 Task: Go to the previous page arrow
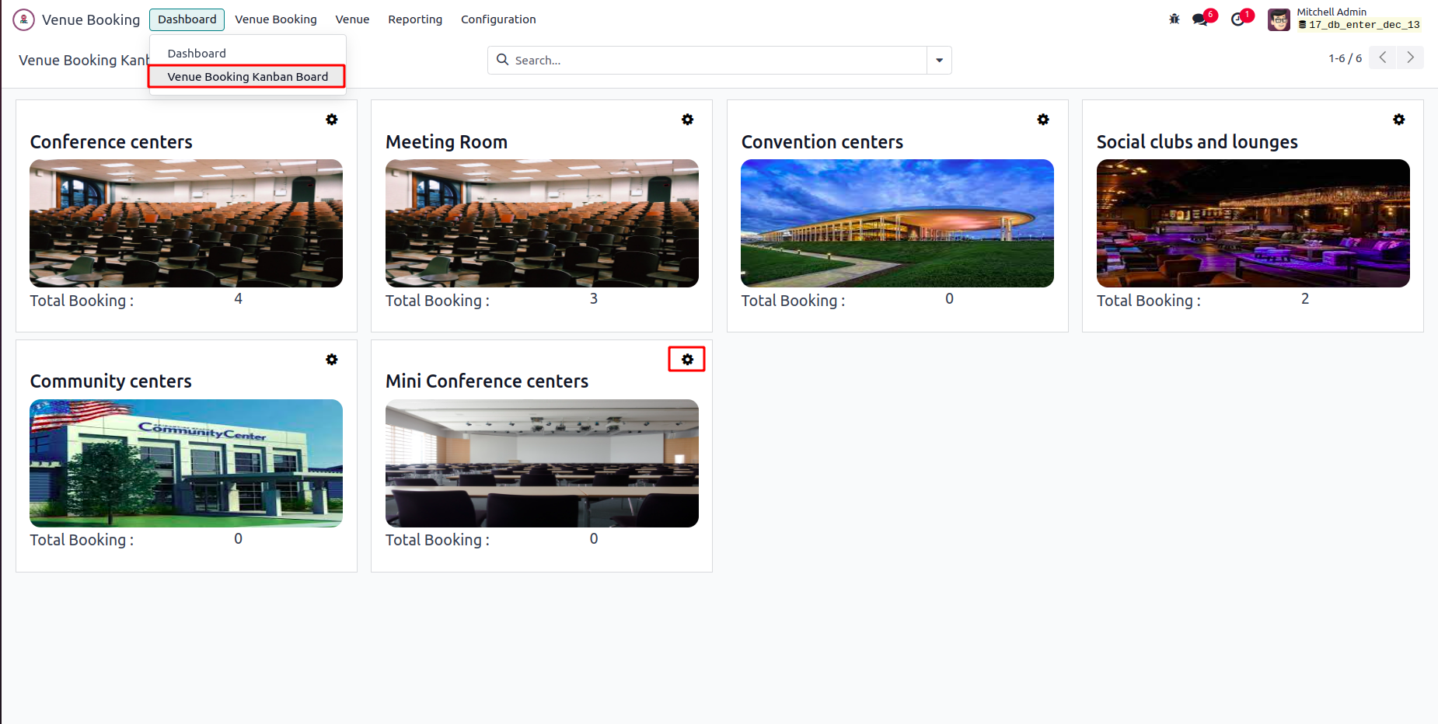[1382, 58]
